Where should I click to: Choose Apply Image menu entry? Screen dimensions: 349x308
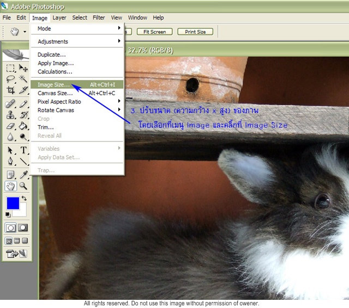point(77,63)
